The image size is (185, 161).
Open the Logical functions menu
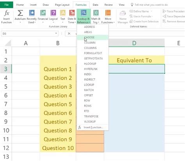point(53,16)
